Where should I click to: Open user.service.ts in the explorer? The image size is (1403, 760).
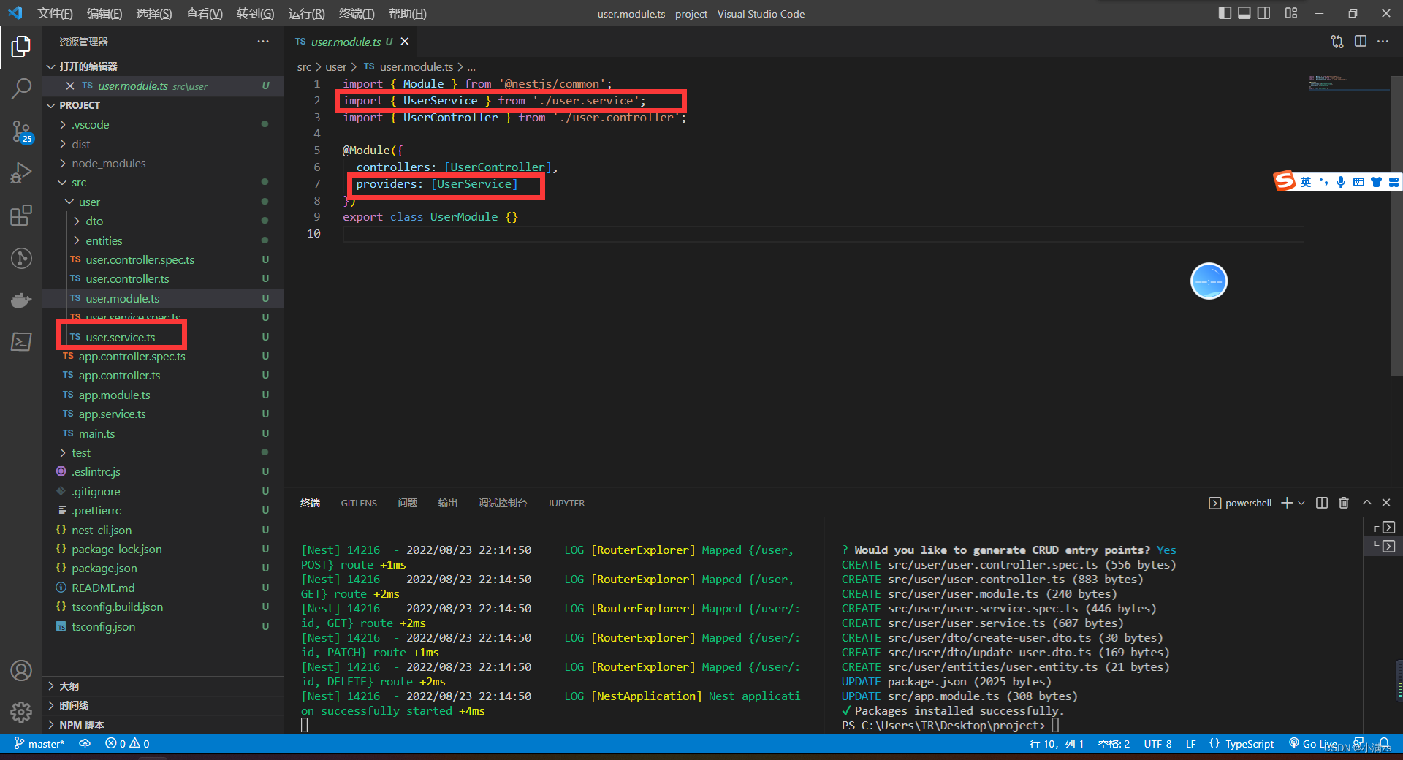pos(121,337)
